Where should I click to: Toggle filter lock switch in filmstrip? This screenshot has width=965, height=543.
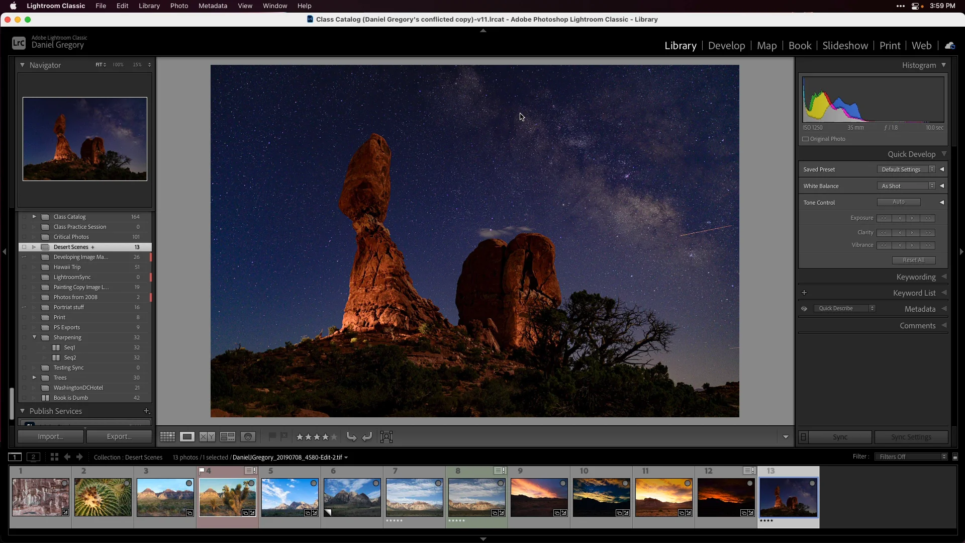(955, 457)
